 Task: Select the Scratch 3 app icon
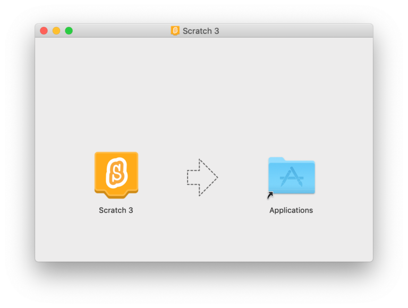coord(116,174)
